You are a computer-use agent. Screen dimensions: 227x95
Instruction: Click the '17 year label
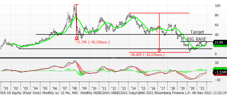(162, 88)
